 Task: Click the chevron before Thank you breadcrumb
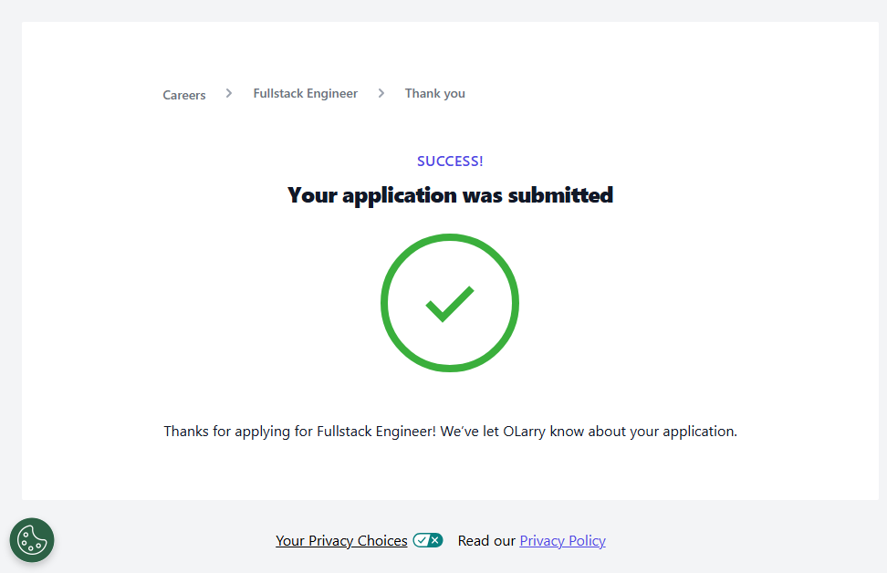(381, 93)
